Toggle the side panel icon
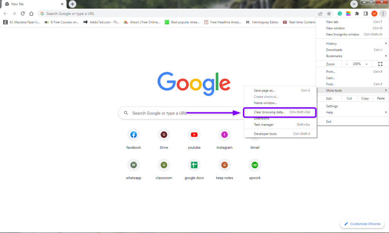The height and width of the screenshot is (233, 389). point(366,14)
